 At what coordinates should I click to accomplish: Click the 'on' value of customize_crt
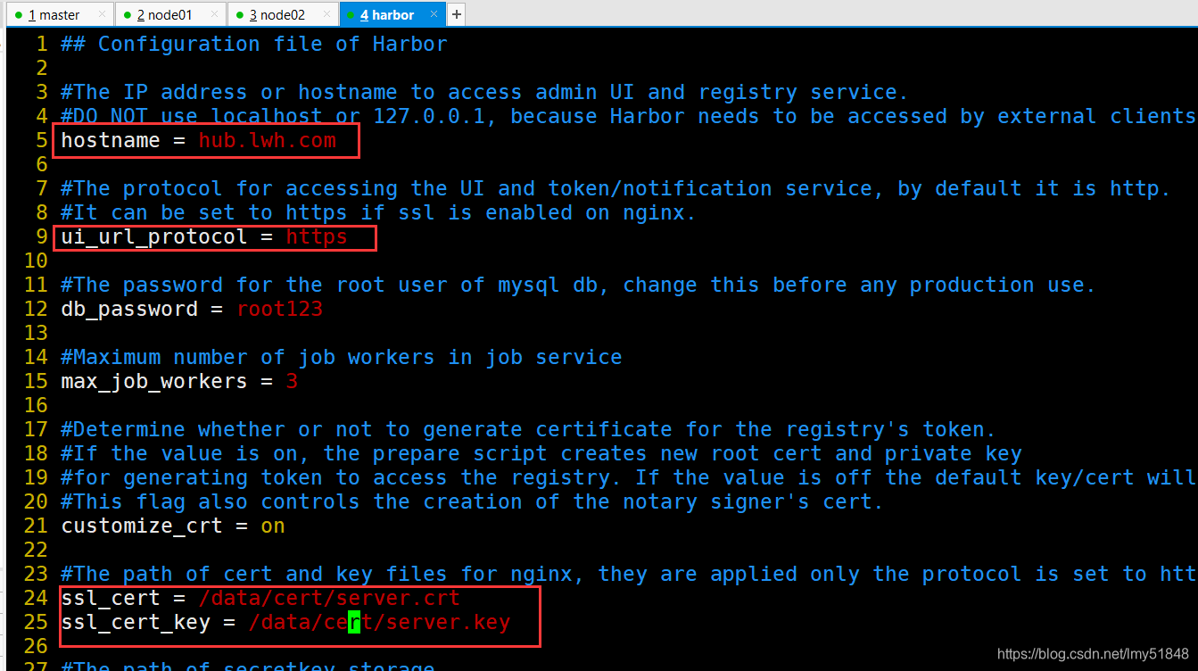tap(273, 526)
